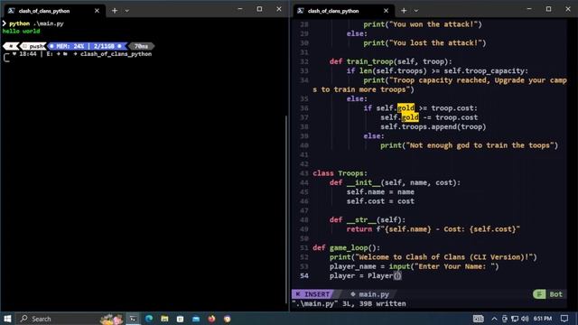
Task: Click the search highlight cartoon icon on taskbar
Action: [112, 319]
